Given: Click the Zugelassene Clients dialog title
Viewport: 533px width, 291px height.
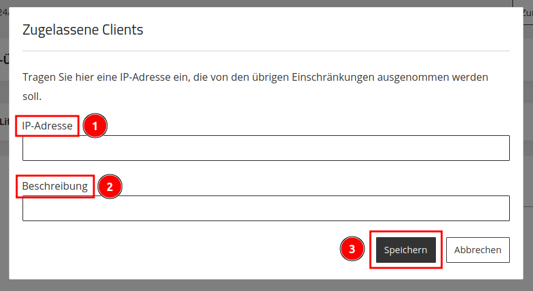Looking at the screenshot, I should coord(82,30).
